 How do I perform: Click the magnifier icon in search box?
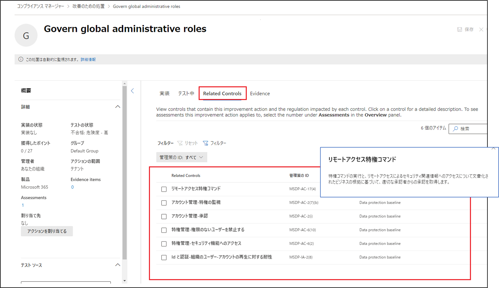456,129
